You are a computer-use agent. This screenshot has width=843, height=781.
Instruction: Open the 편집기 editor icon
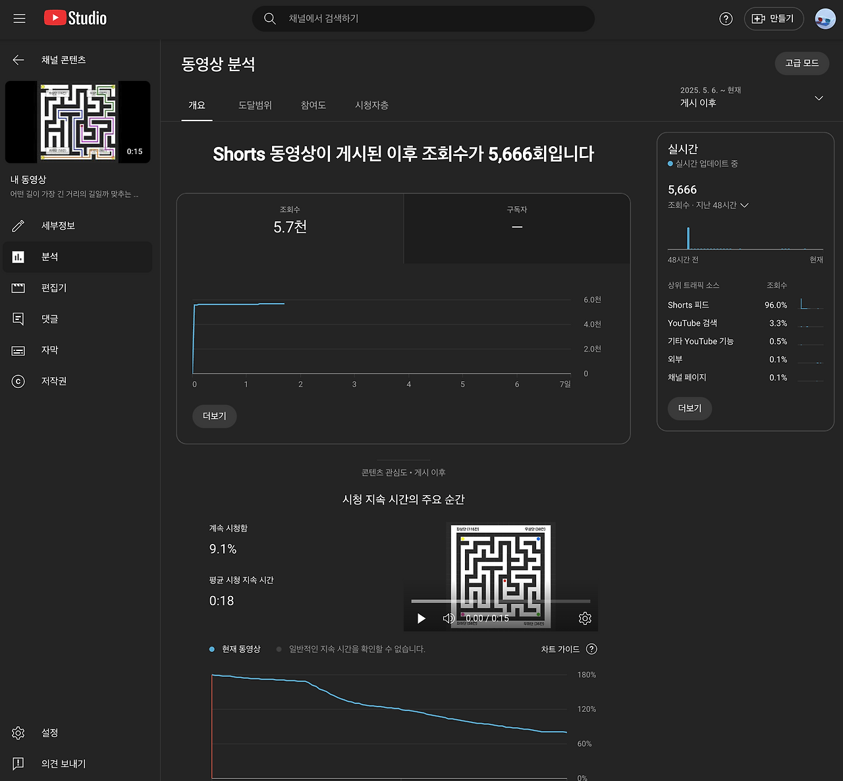(18, 288)
